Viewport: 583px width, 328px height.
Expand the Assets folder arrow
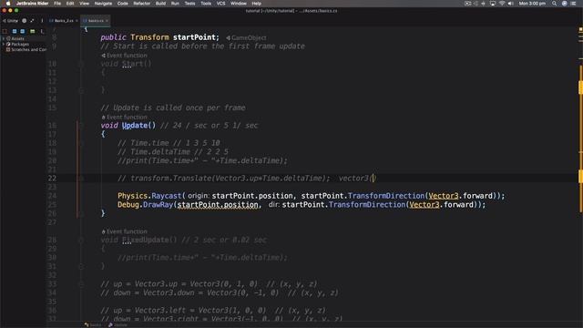(4, 38)
